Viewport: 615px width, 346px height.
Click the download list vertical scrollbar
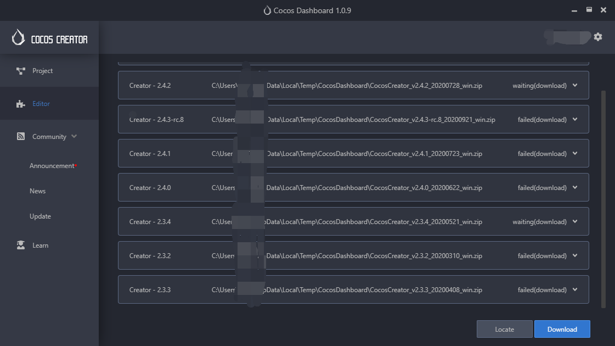pos(604,198)
